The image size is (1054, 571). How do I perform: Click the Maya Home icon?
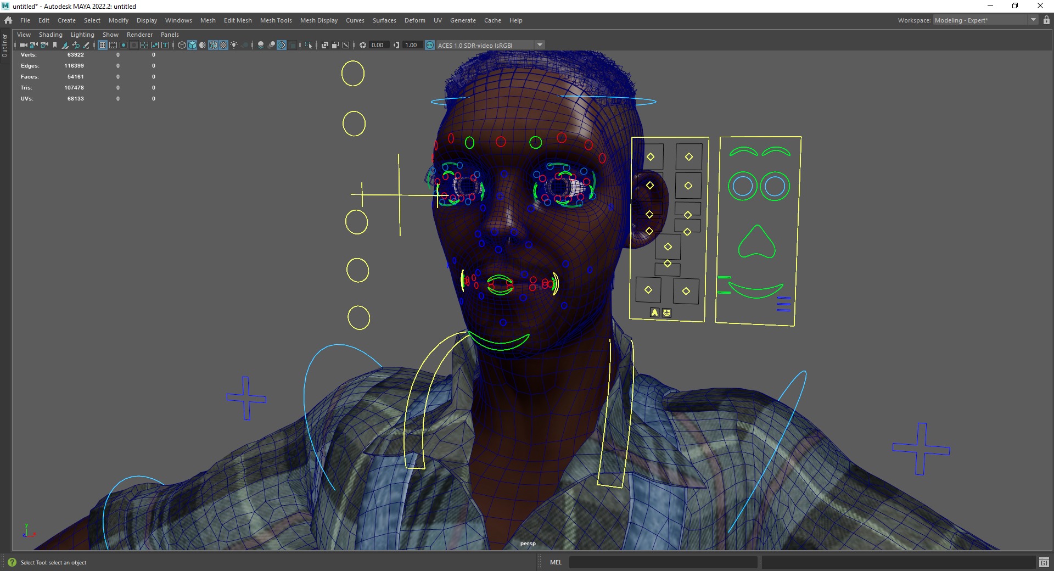pos(8,20)
